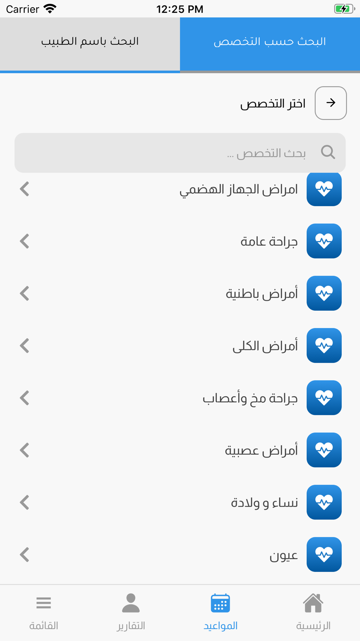Tap the back arrow button beside اختر التخصص
360x641 pixels.
tap(330, 103)
